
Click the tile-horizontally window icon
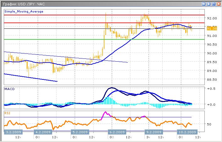tap(208, 4)
